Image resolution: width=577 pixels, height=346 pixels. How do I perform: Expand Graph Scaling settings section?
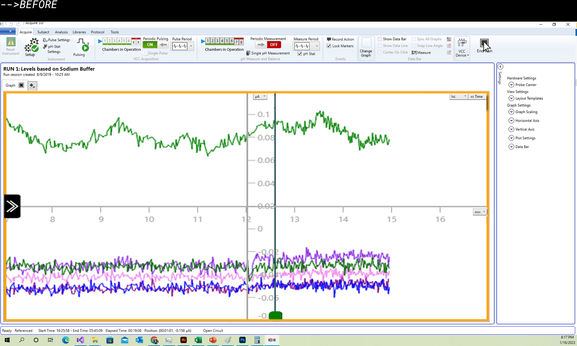pos(511,112)
